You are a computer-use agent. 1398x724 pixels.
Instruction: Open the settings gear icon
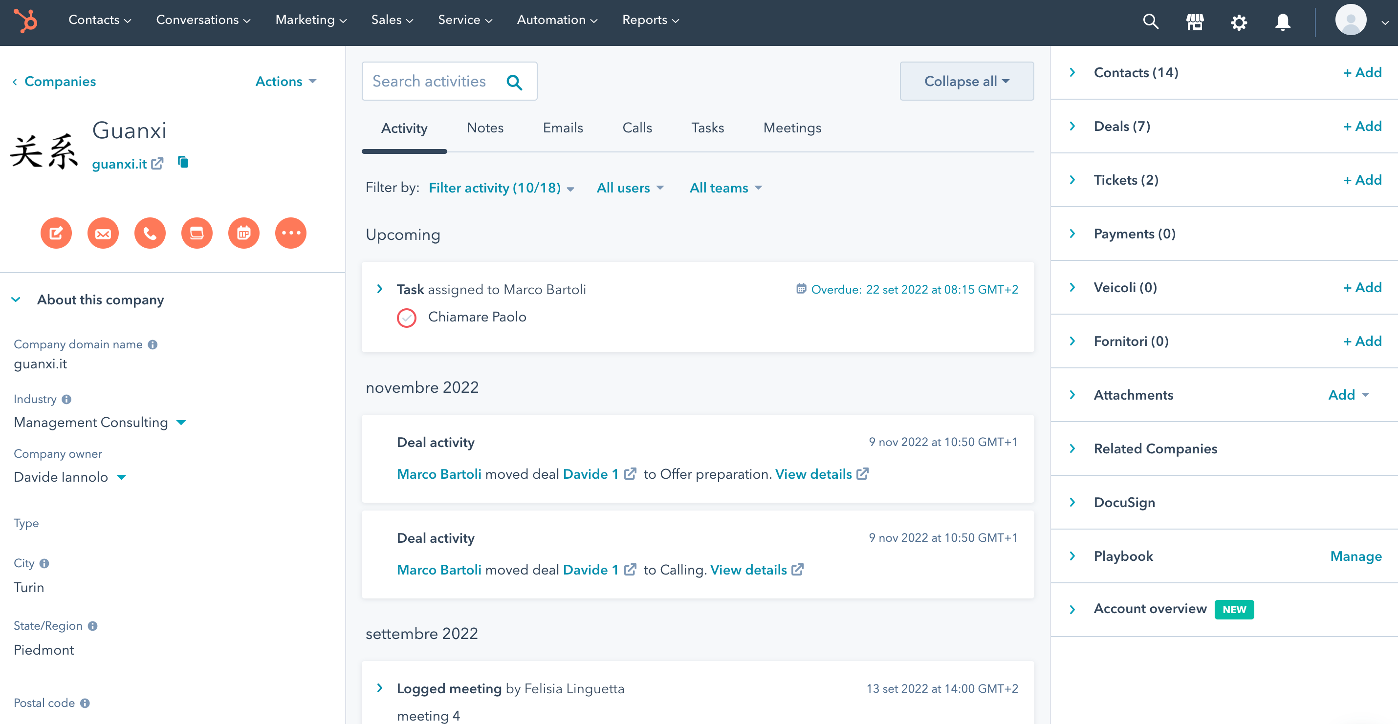pyautogui.click(x=1239, y=21)
